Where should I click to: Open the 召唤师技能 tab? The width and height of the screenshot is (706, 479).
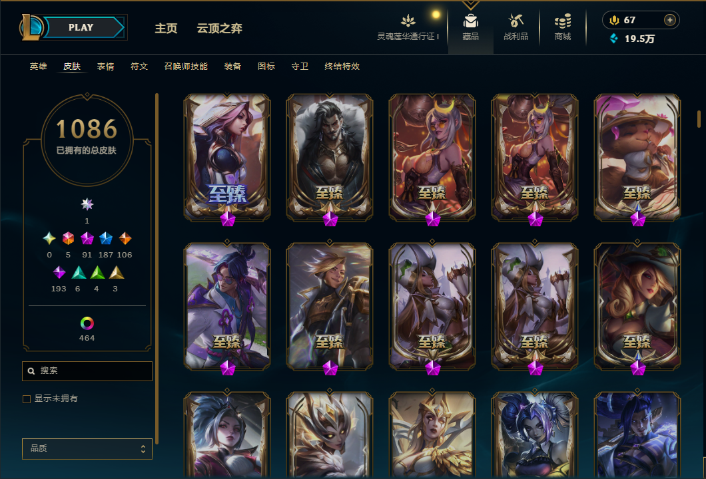pos(186,67)
